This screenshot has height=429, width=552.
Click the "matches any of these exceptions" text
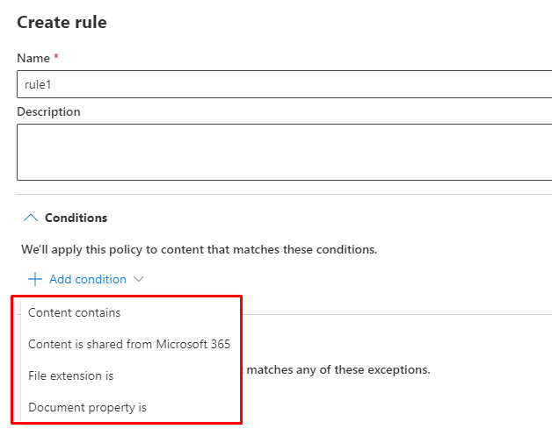338,369
